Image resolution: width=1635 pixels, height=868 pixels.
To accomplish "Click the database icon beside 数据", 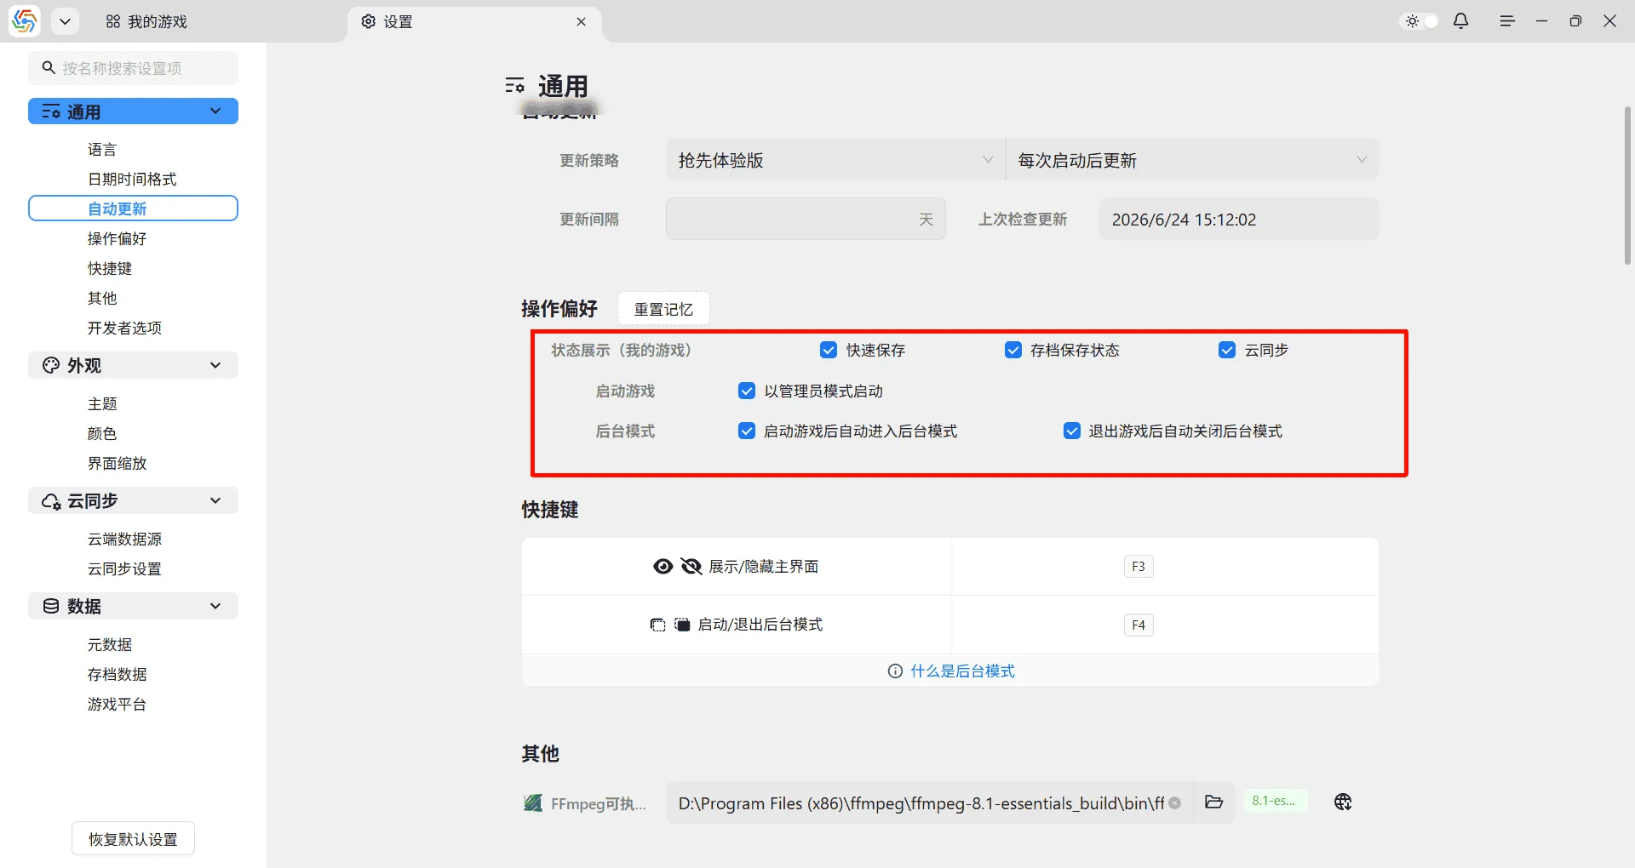I will [x=51, y=606].
